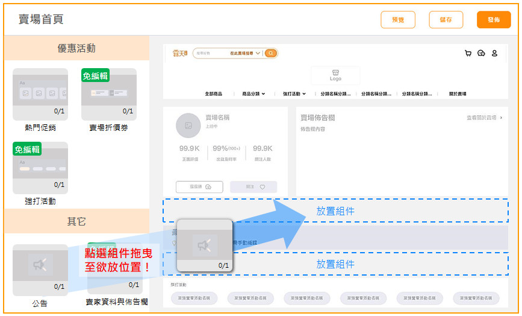
Task: Expand the 強打活動 navigation dropdown
Action: pos(294,94)
